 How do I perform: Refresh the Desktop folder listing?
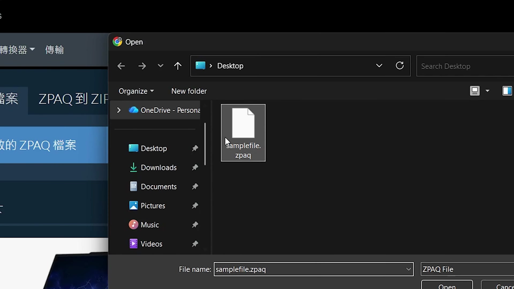[399, 66]
